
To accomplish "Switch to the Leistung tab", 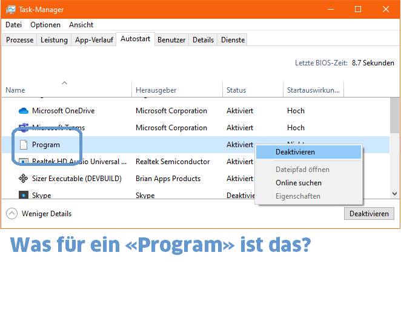I will (x=54, y=40).
